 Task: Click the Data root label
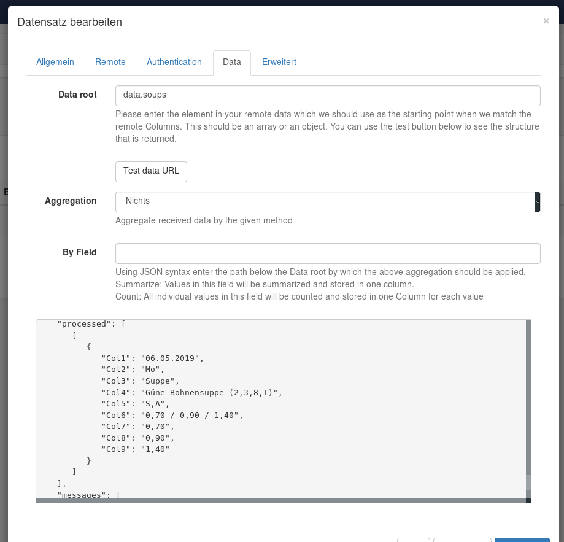77,95
